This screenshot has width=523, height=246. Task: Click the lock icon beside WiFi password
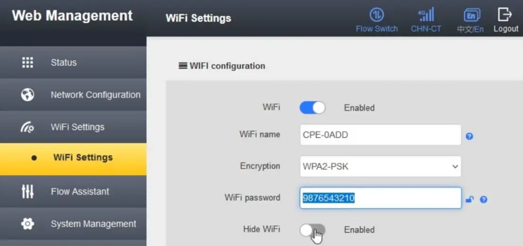(470, 199)
